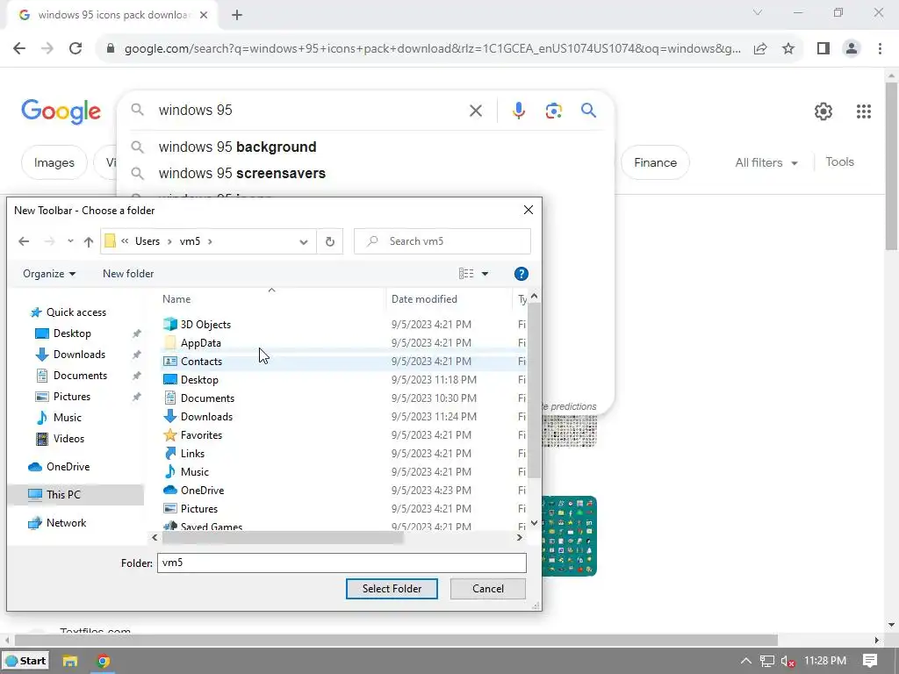Open the Organize dropdown menu
Image resolution: width=899 pixels, height=674 pixels.
pyautogui.click(x=49, y=274)
